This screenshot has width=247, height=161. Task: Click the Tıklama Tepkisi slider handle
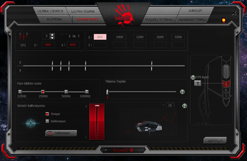(x=107, y=92)
